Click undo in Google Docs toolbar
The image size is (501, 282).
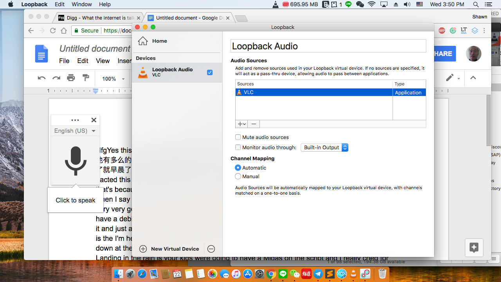[x=41, y=78]
